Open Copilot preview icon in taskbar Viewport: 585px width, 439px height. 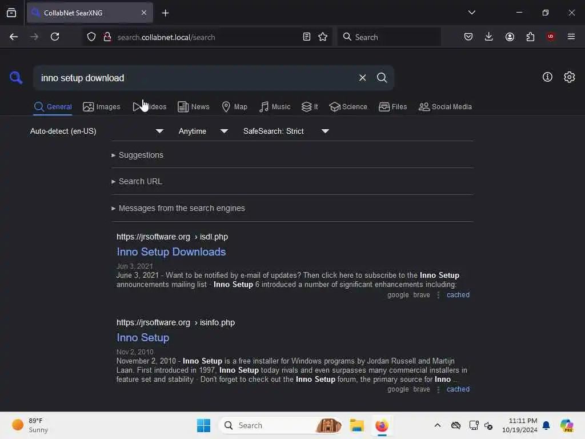coord(567,425)
